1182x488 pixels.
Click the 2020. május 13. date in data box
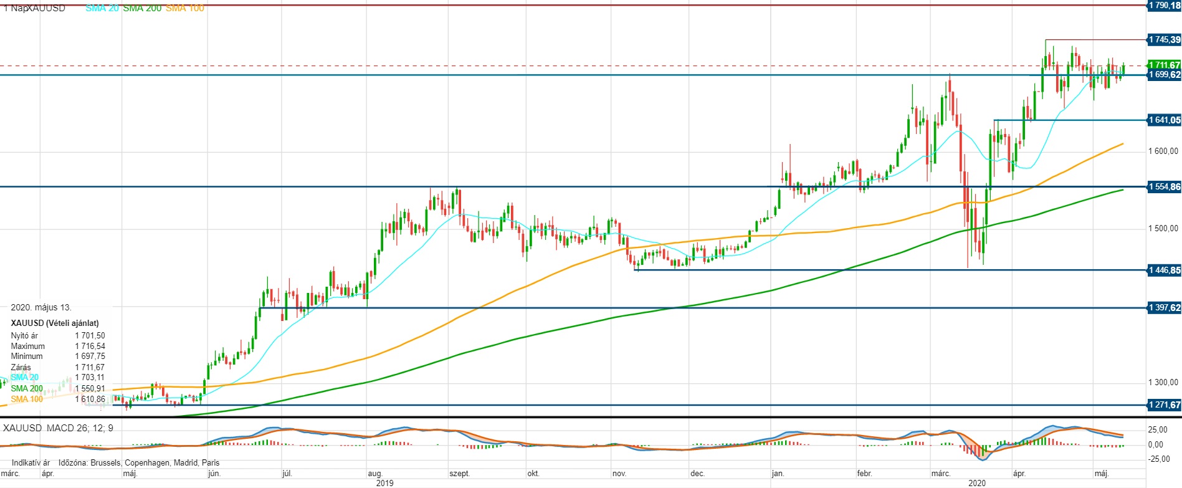tap(41, 308)
